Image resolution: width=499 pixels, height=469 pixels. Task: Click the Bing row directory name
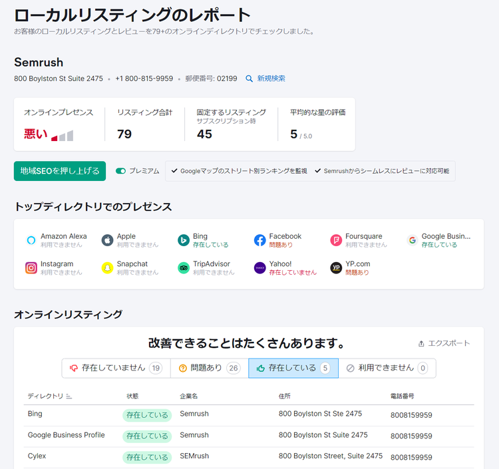35,414
